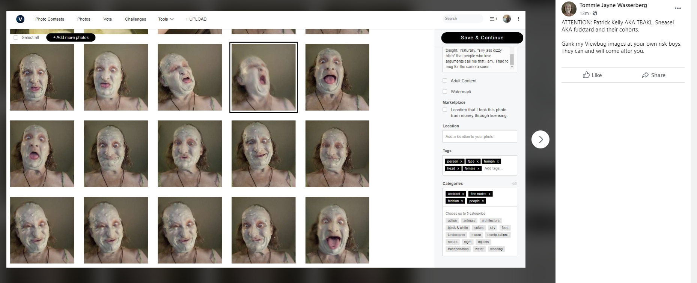Remove the 'person' tag
Screen dimensions: 697x283
pos(461,162)
